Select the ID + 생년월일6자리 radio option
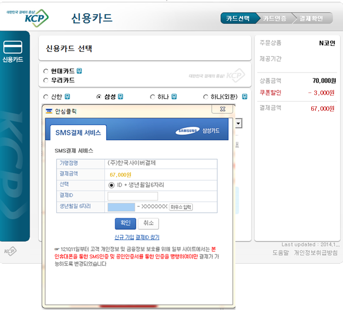Viewport: 343px width, 310px height. point(111,185)
